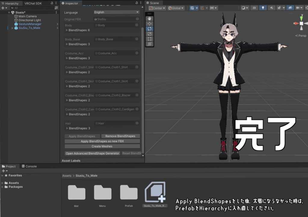Click the Inspector vertical scrollbar
The height and width of the screenshot is (217, 308).
click(143, 90)
